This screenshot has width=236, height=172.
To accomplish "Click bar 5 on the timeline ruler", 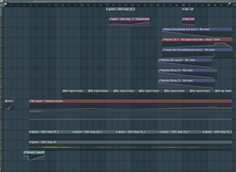I will (30, 5).
